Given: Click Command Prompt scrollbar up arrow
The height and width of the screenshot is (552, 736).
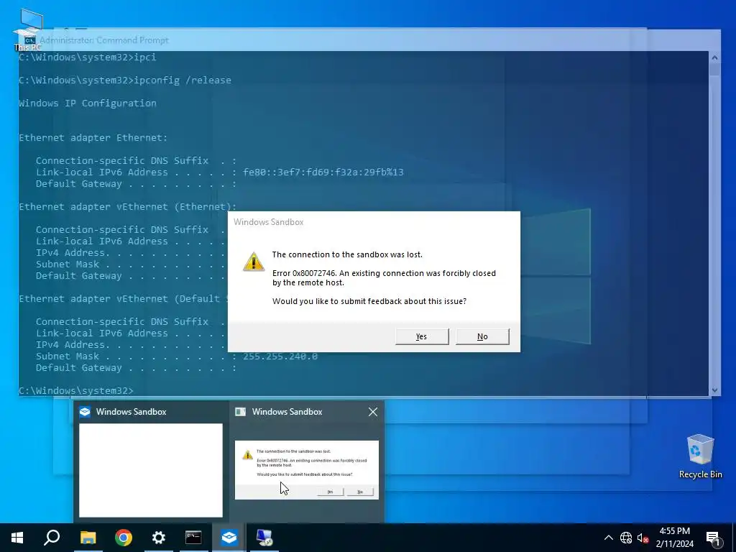Looking at the screenshot, I should [714, 57].
